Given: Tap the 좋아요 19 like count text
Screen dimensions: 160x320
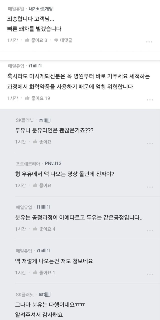Looking at the screenshot, I should point(41,98).
